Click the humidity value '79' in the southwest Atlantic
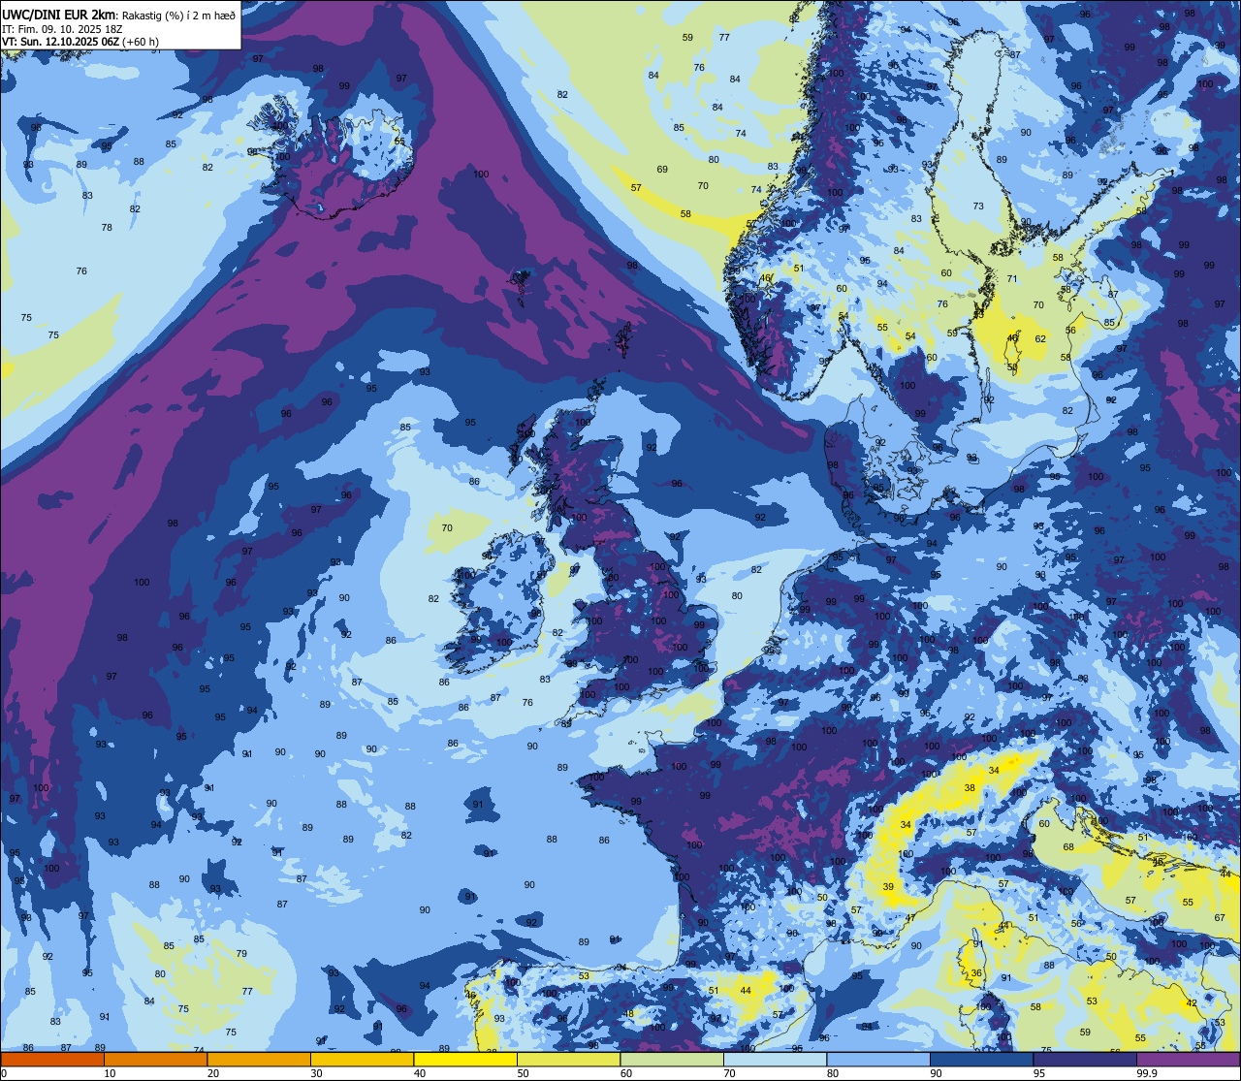This screenshot has width=1241, height=1081. pyautogui.click(x=241, y=954)
